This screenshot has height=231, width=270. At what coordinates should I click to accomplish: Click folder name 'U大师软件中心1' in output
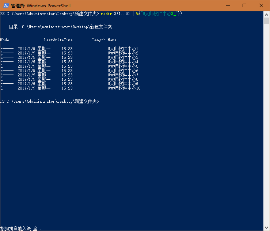123,49
